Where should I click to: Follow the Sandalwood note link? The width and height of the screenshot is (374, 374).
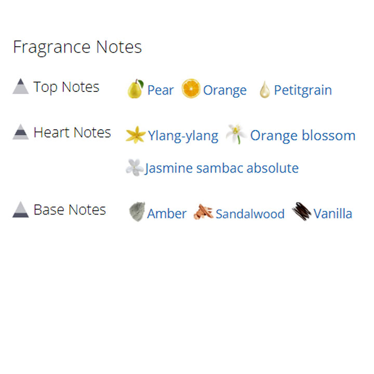[x=250, y=214]
